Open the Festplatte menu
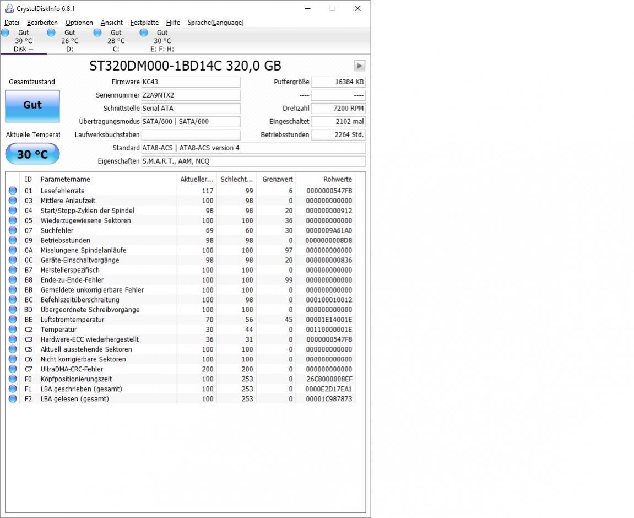Screen dimensions: 634x518 [x=144, y=23]
